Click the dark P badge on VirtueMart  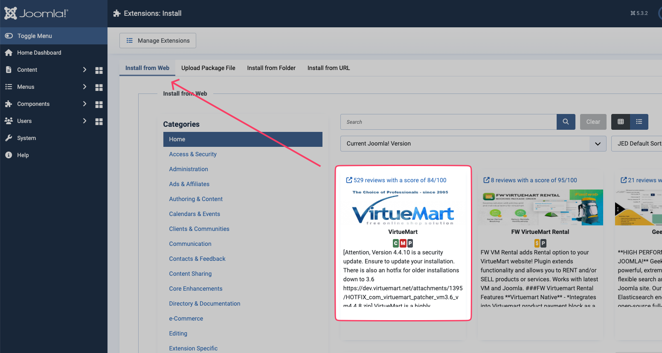[410, 243]
